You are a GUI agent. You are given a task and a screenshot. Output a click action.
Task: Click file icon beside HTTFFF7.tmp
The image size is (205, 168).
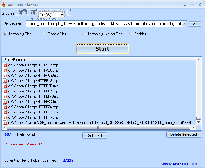5,112
